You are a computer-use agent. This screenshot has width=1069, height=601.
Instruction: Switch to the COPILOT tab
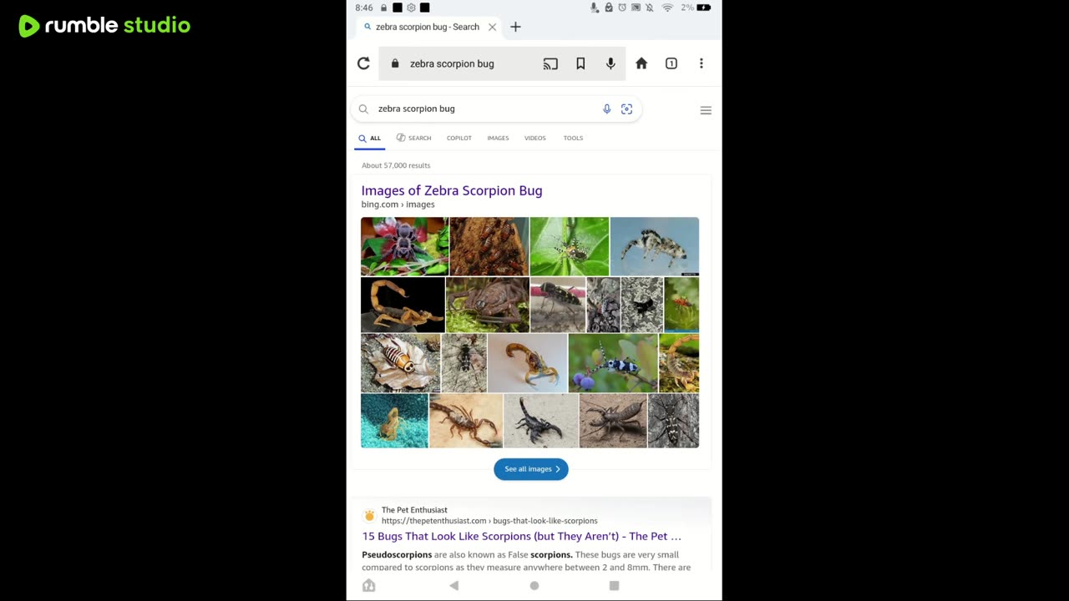459,138
